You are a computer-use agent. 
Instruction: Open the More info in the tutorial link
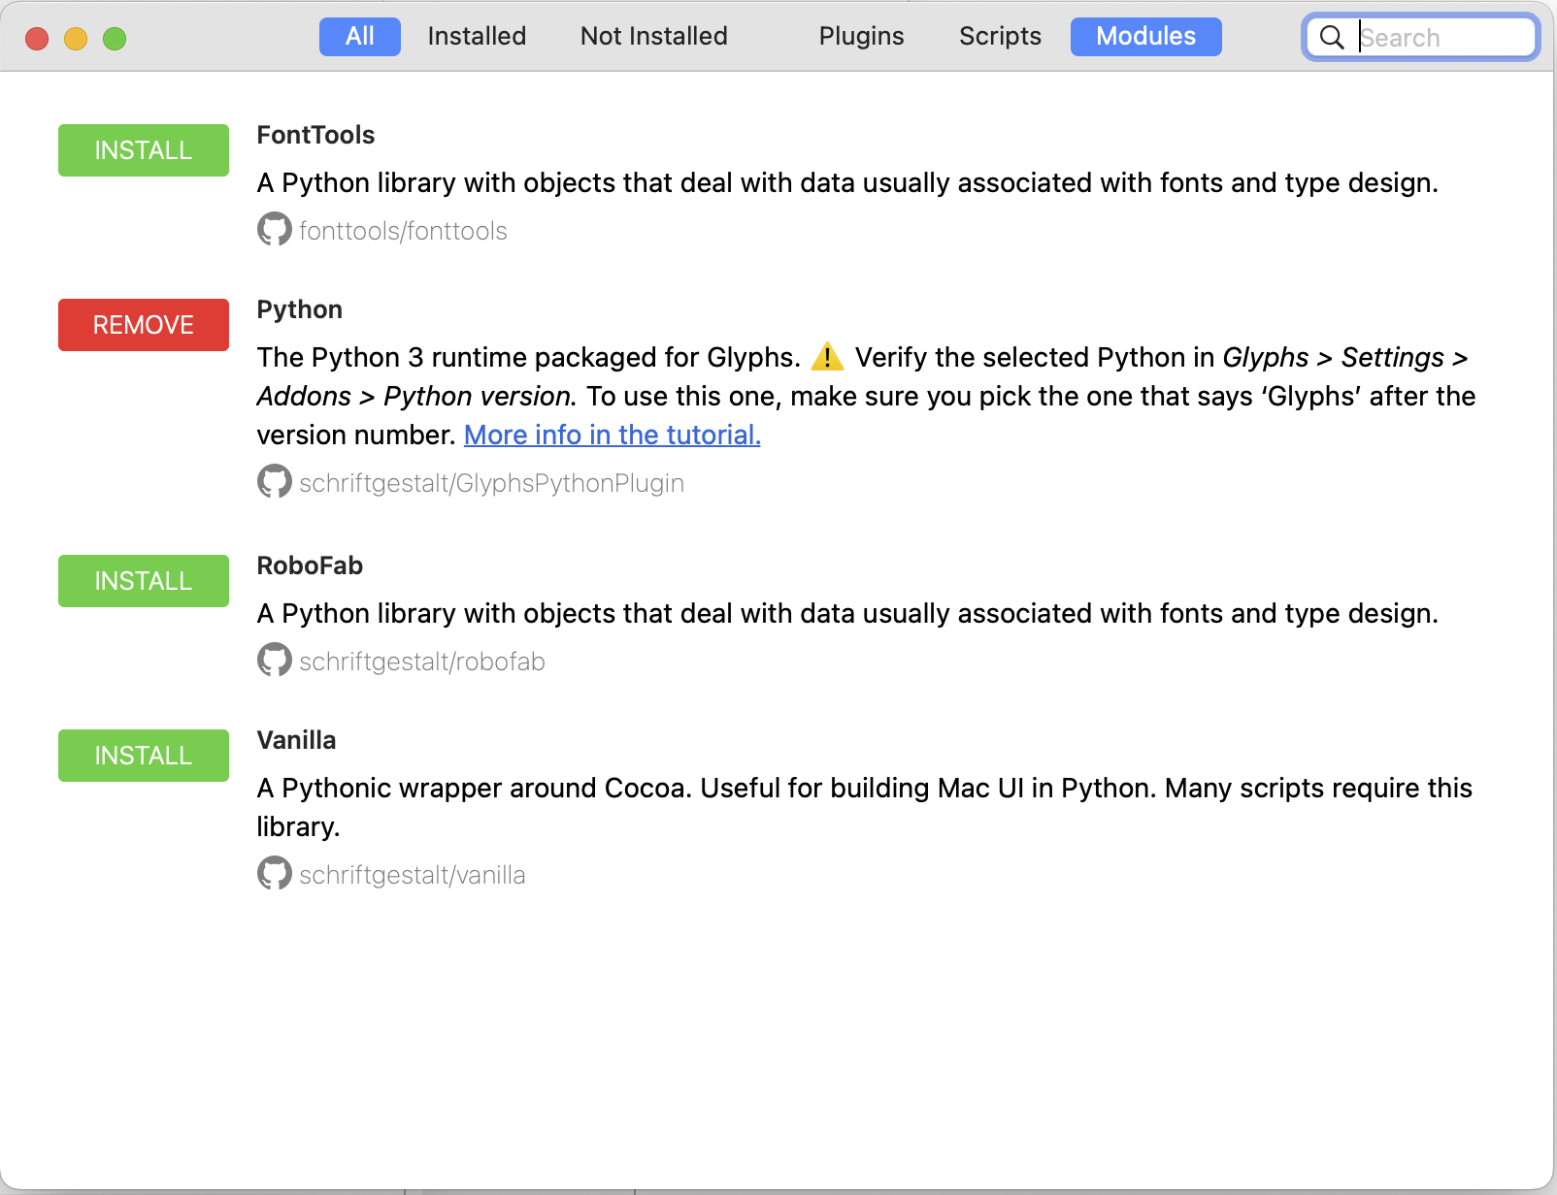pyautogui.click(x=612, y=435)
